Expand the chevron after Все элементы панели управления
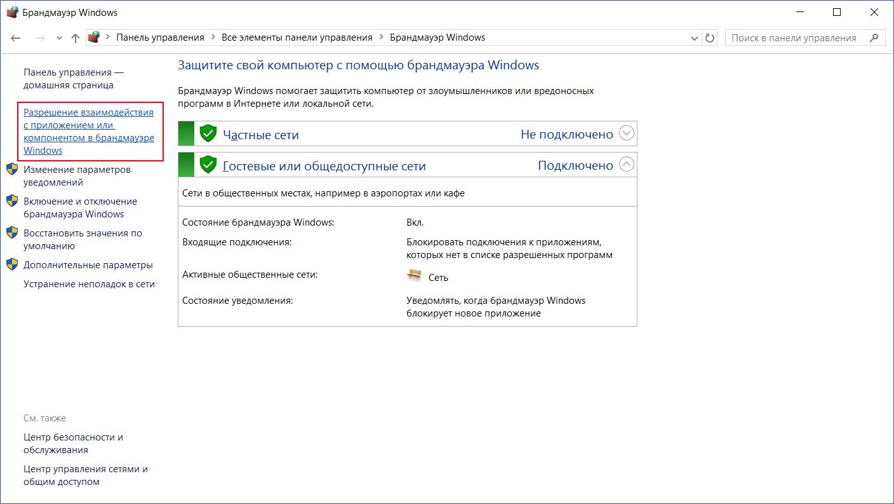Viewport: 894px width, 504px height. [382, 37]
